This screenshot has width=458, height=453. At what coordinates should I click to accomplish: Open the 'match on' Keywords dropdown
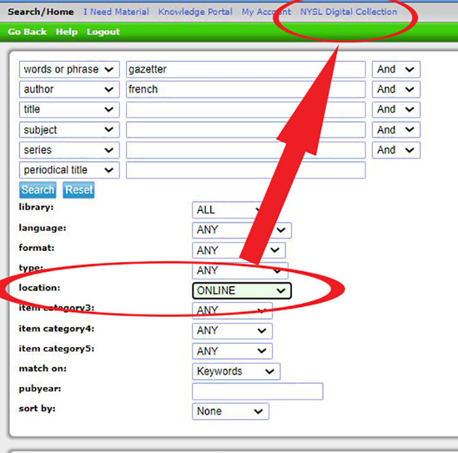click(x=236, y=371)
